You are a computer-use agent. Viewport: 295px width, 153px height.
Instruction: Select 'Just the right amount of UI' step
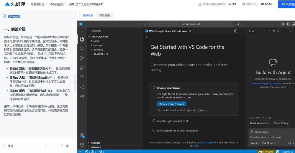tap(154, 121)
